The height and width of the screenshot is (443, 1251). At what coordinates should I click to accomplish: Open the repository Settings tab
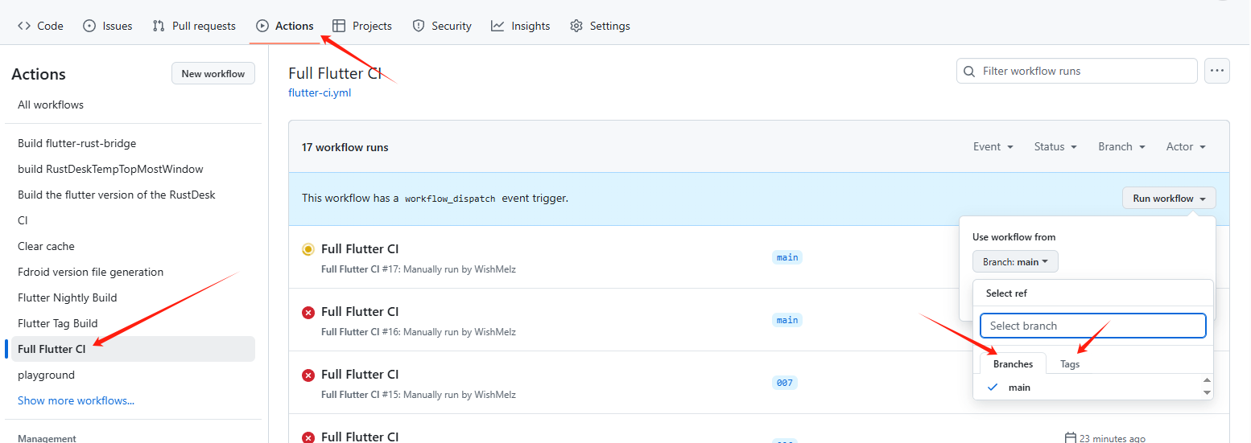600,26
